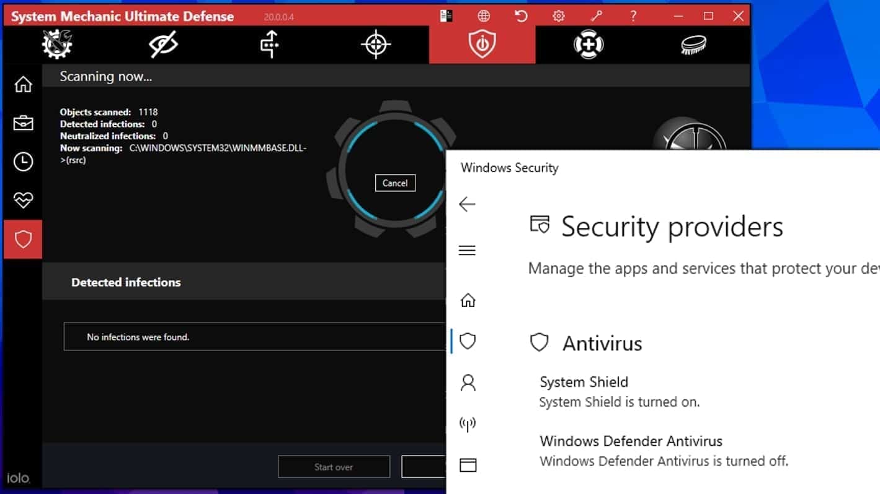Switch to the red shield-power Security tab
This screenshot has width=880, height=494.
click(482, 45)
